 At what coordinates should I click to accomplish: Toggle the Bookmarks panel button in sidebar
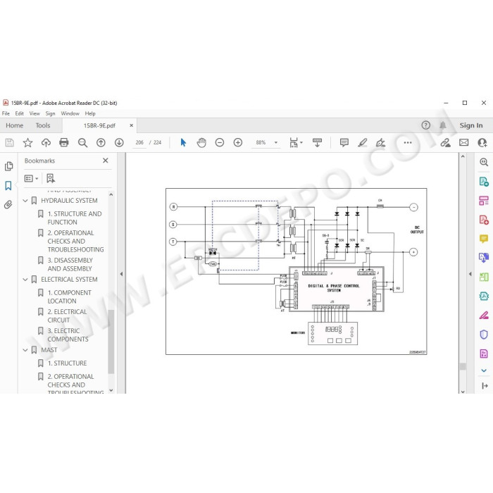point(8,185)
